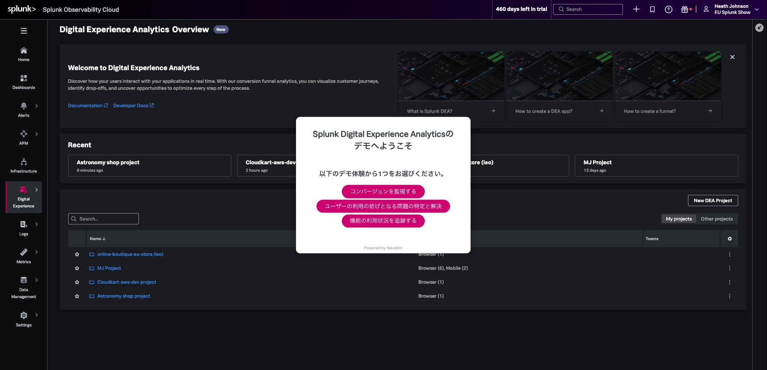Click New DEA Project button
The width and height of the screenshot is (767, 370).
coord(713,200)
